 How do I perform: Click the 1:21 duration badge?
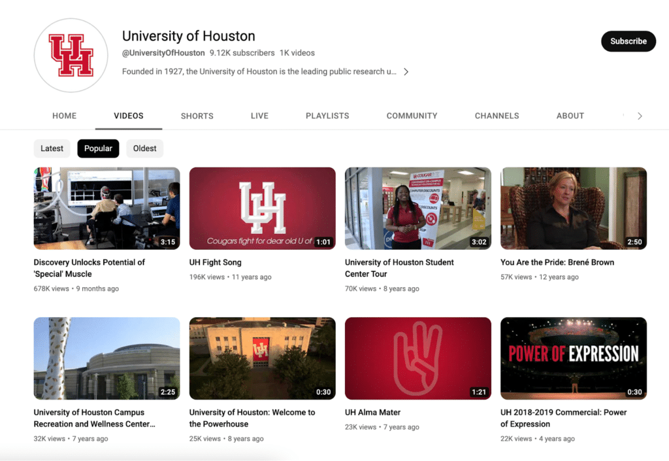coord(479,392)
